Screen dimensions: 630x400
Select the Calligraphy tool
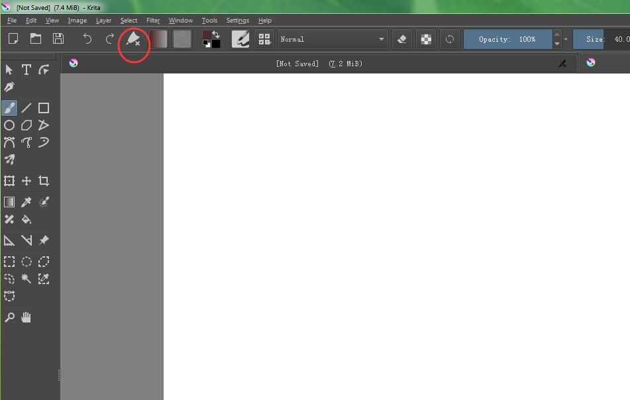[x=9, y=87]
